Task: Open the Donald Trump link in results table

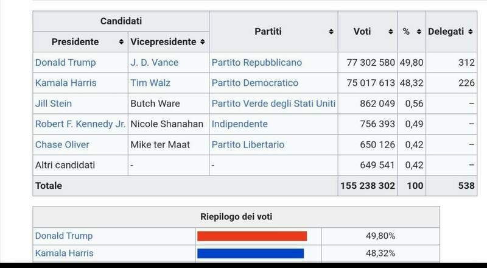Action: 65,63
